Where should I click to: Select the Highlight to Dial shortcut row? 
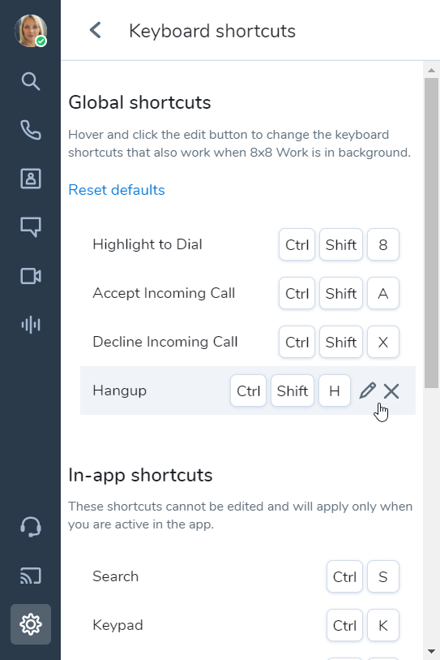pos(248,244)
